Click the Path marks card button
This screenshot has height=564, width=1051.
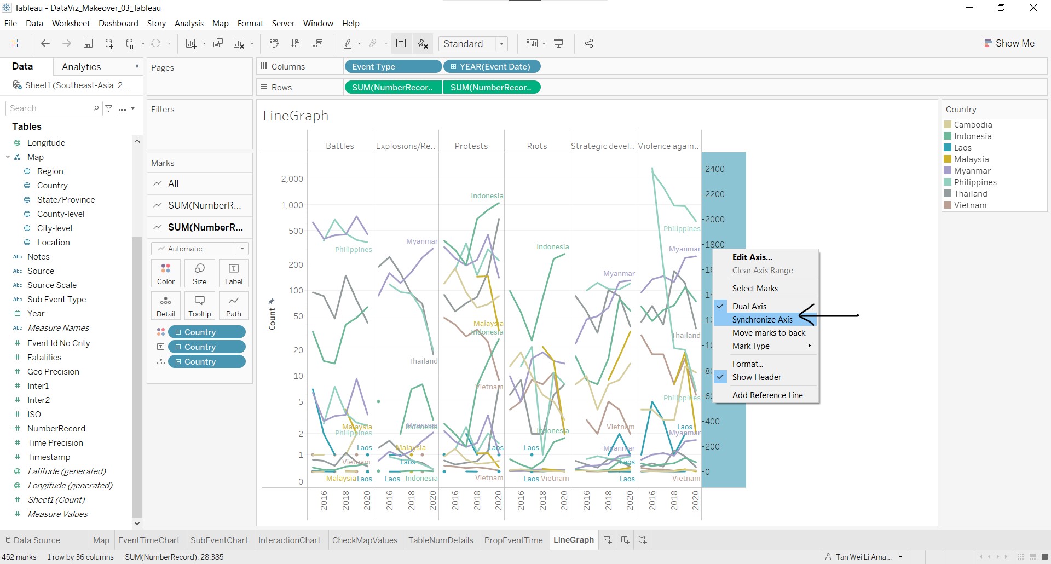(x=233, y=306)
